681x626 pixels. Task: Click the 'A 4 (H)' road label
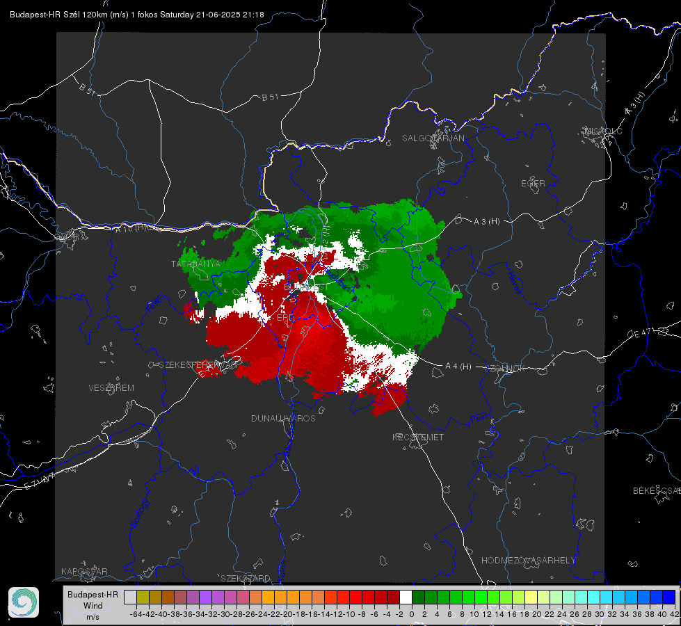458,367
